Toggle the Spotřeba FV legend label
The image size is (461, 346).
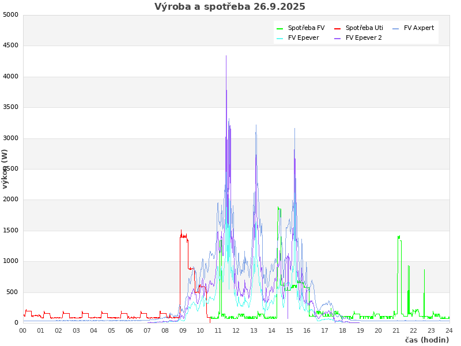306,28
